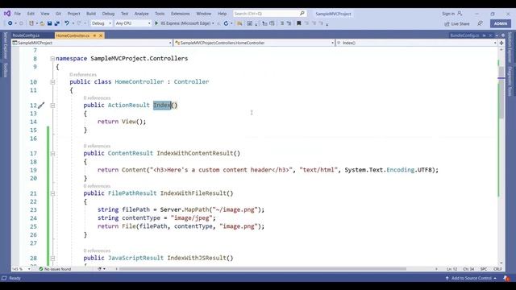Screen dimensions: 516x290
Task: Click the Send Feedback icon
Action: point(481,23)
